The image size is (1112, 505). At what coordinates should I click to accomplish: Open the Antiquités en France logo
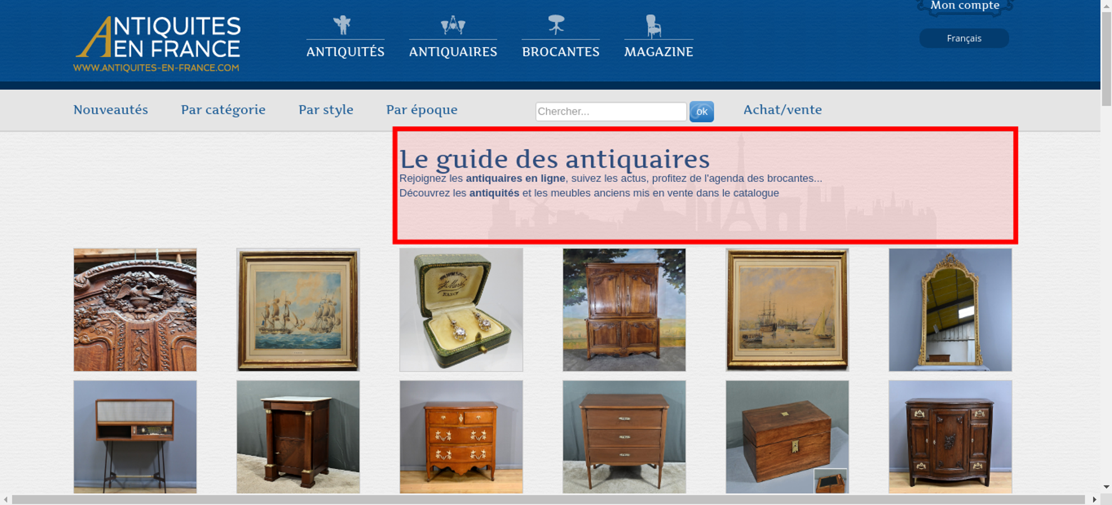[157, 44]
